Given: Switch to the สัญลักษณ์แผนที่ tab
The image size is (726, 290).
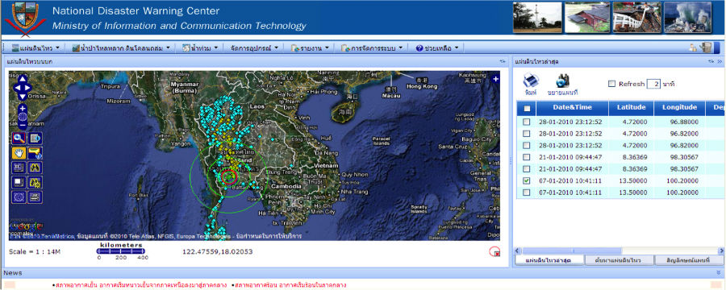Looking at the screenshot, I should pos(689,260).
